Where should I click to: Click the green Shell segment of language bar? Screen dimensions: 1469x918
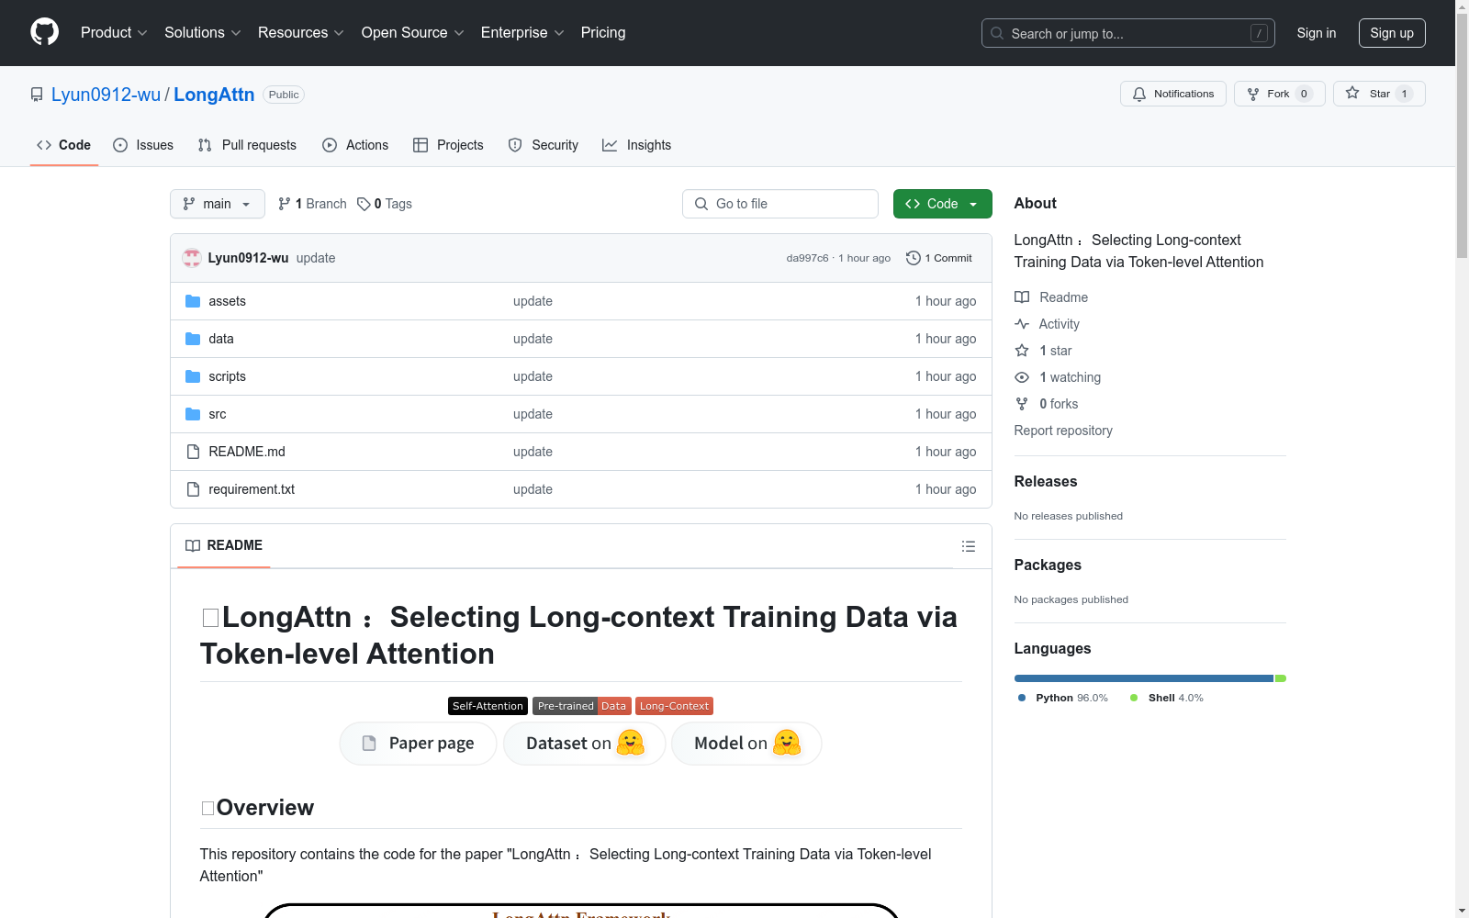(x=1281, y=678)
